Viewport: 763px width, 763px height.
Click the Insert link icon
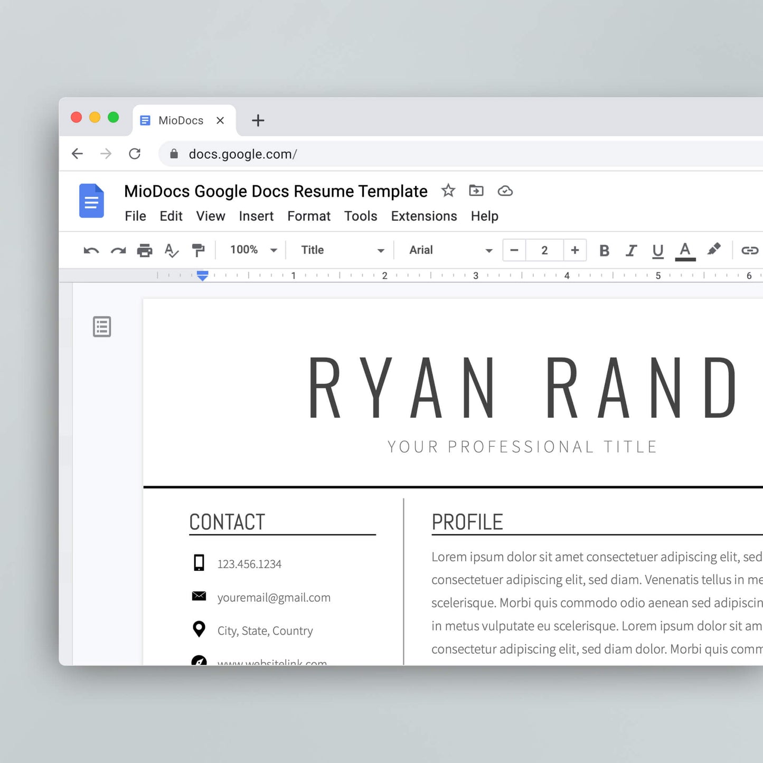pos(749,250)
